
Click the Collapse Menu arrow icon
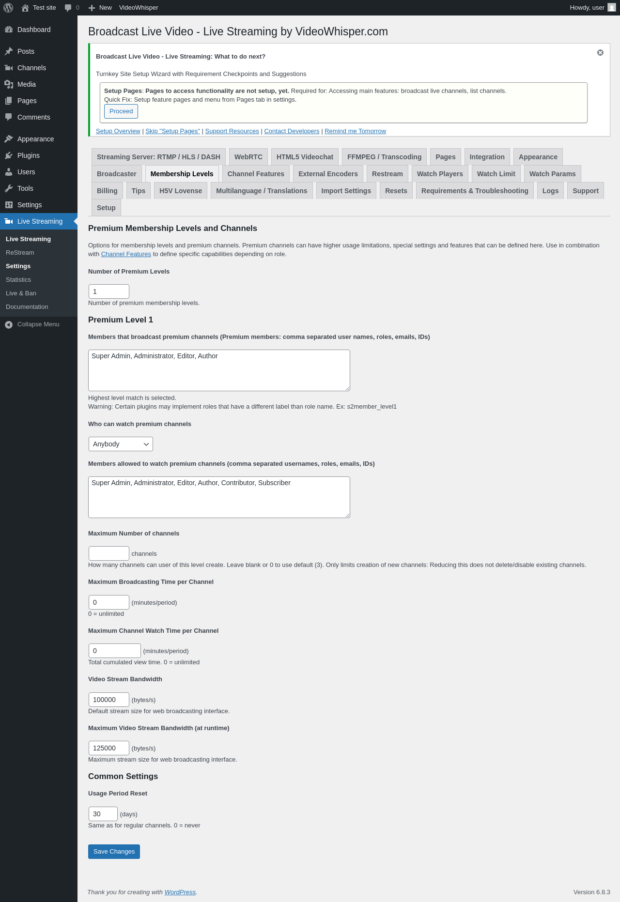tap(9, 324)
